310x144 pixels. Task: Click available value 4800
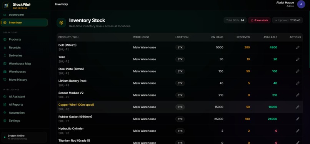273,47
